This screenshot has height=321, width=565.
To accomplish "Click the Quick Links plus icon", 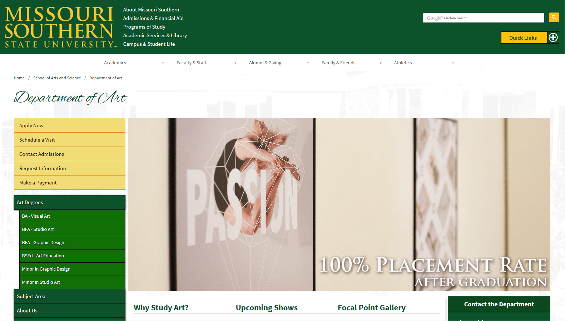I will click(553, 38).
